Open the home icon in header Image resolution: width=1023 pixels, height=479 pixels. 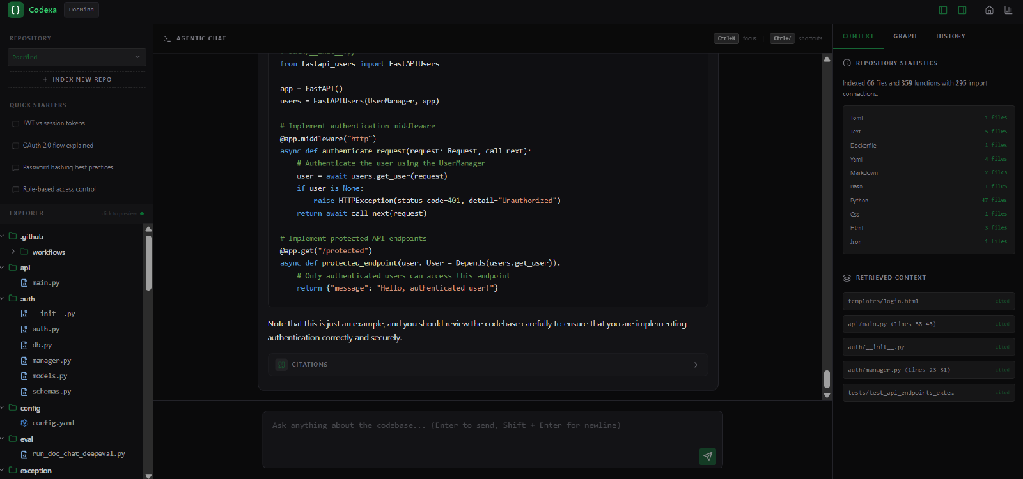tap(989, 10)
